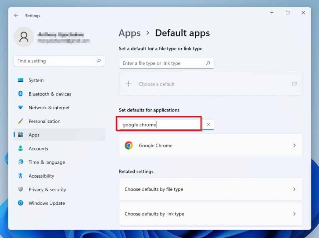Click Choose defaults by file type

point(211,189)
